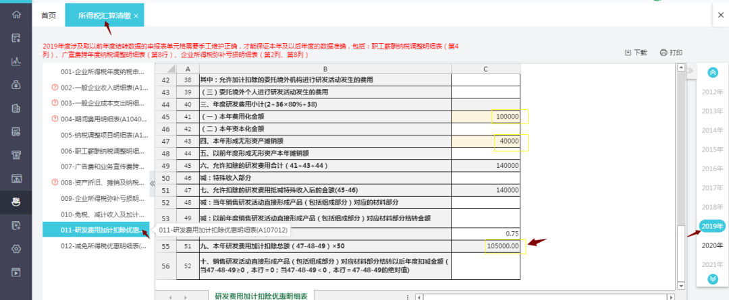Collapse the form list panel with « arrow
Screen dimensions: 729x300
click(x=152, y=183)
